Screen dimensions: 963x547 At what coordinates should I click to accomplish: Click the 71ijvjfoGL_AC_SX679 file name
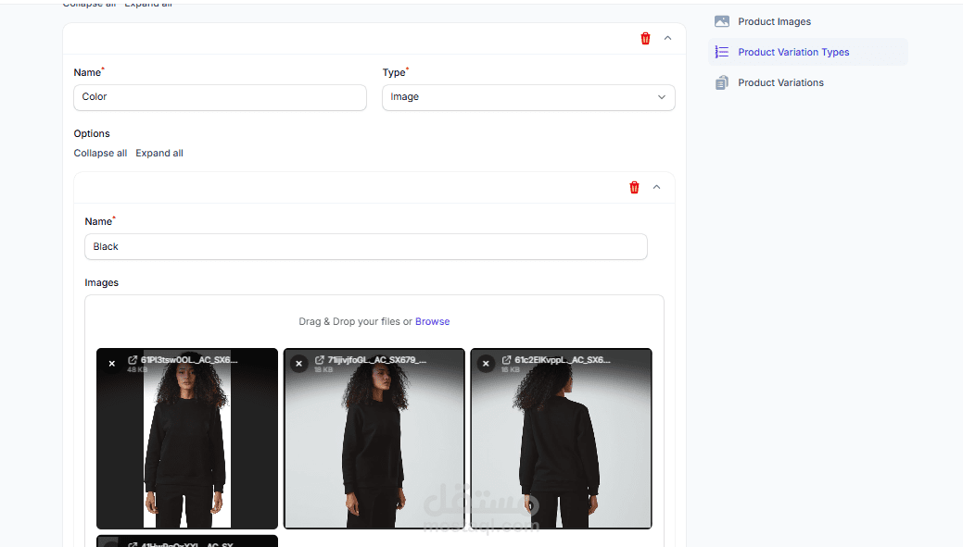click(x=376, y=360)
